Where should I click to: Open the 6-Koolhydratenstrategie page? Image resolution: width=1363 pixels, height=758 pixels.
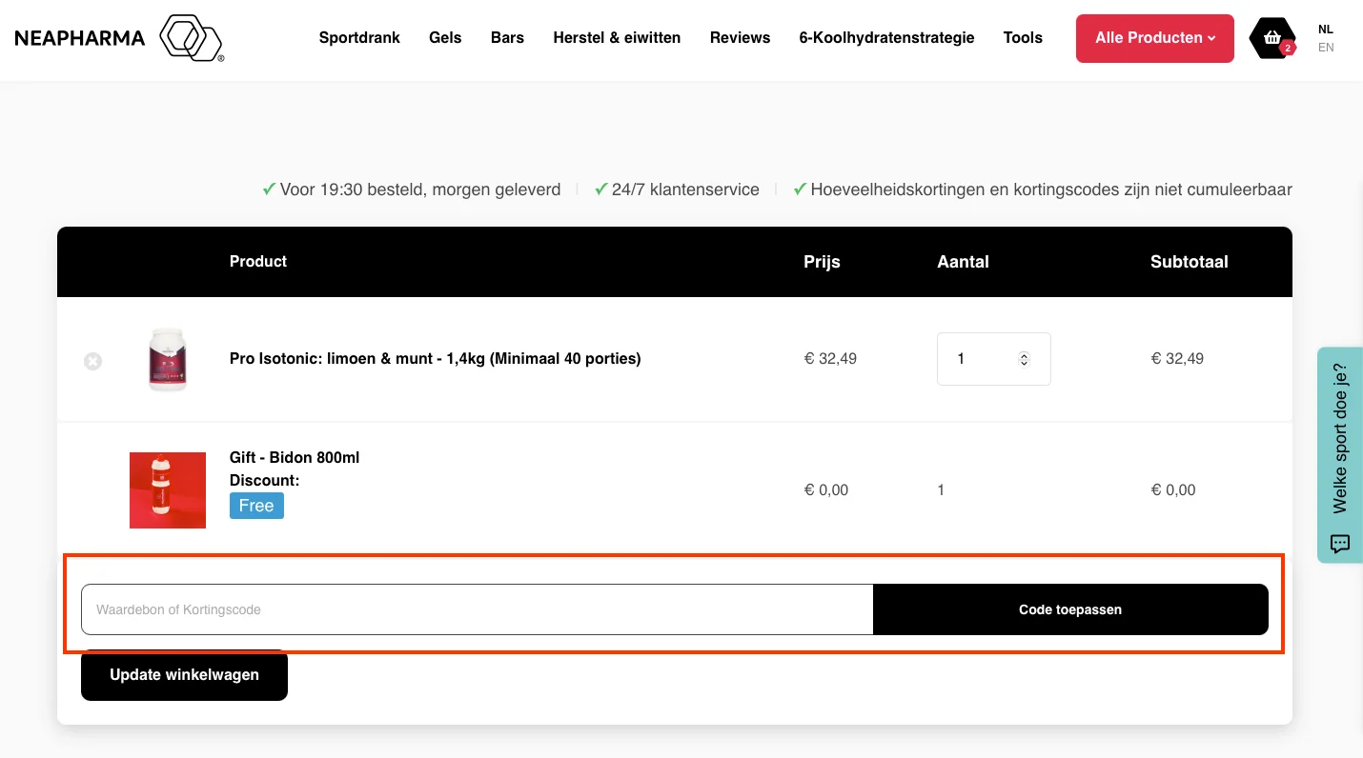point(886,38)
